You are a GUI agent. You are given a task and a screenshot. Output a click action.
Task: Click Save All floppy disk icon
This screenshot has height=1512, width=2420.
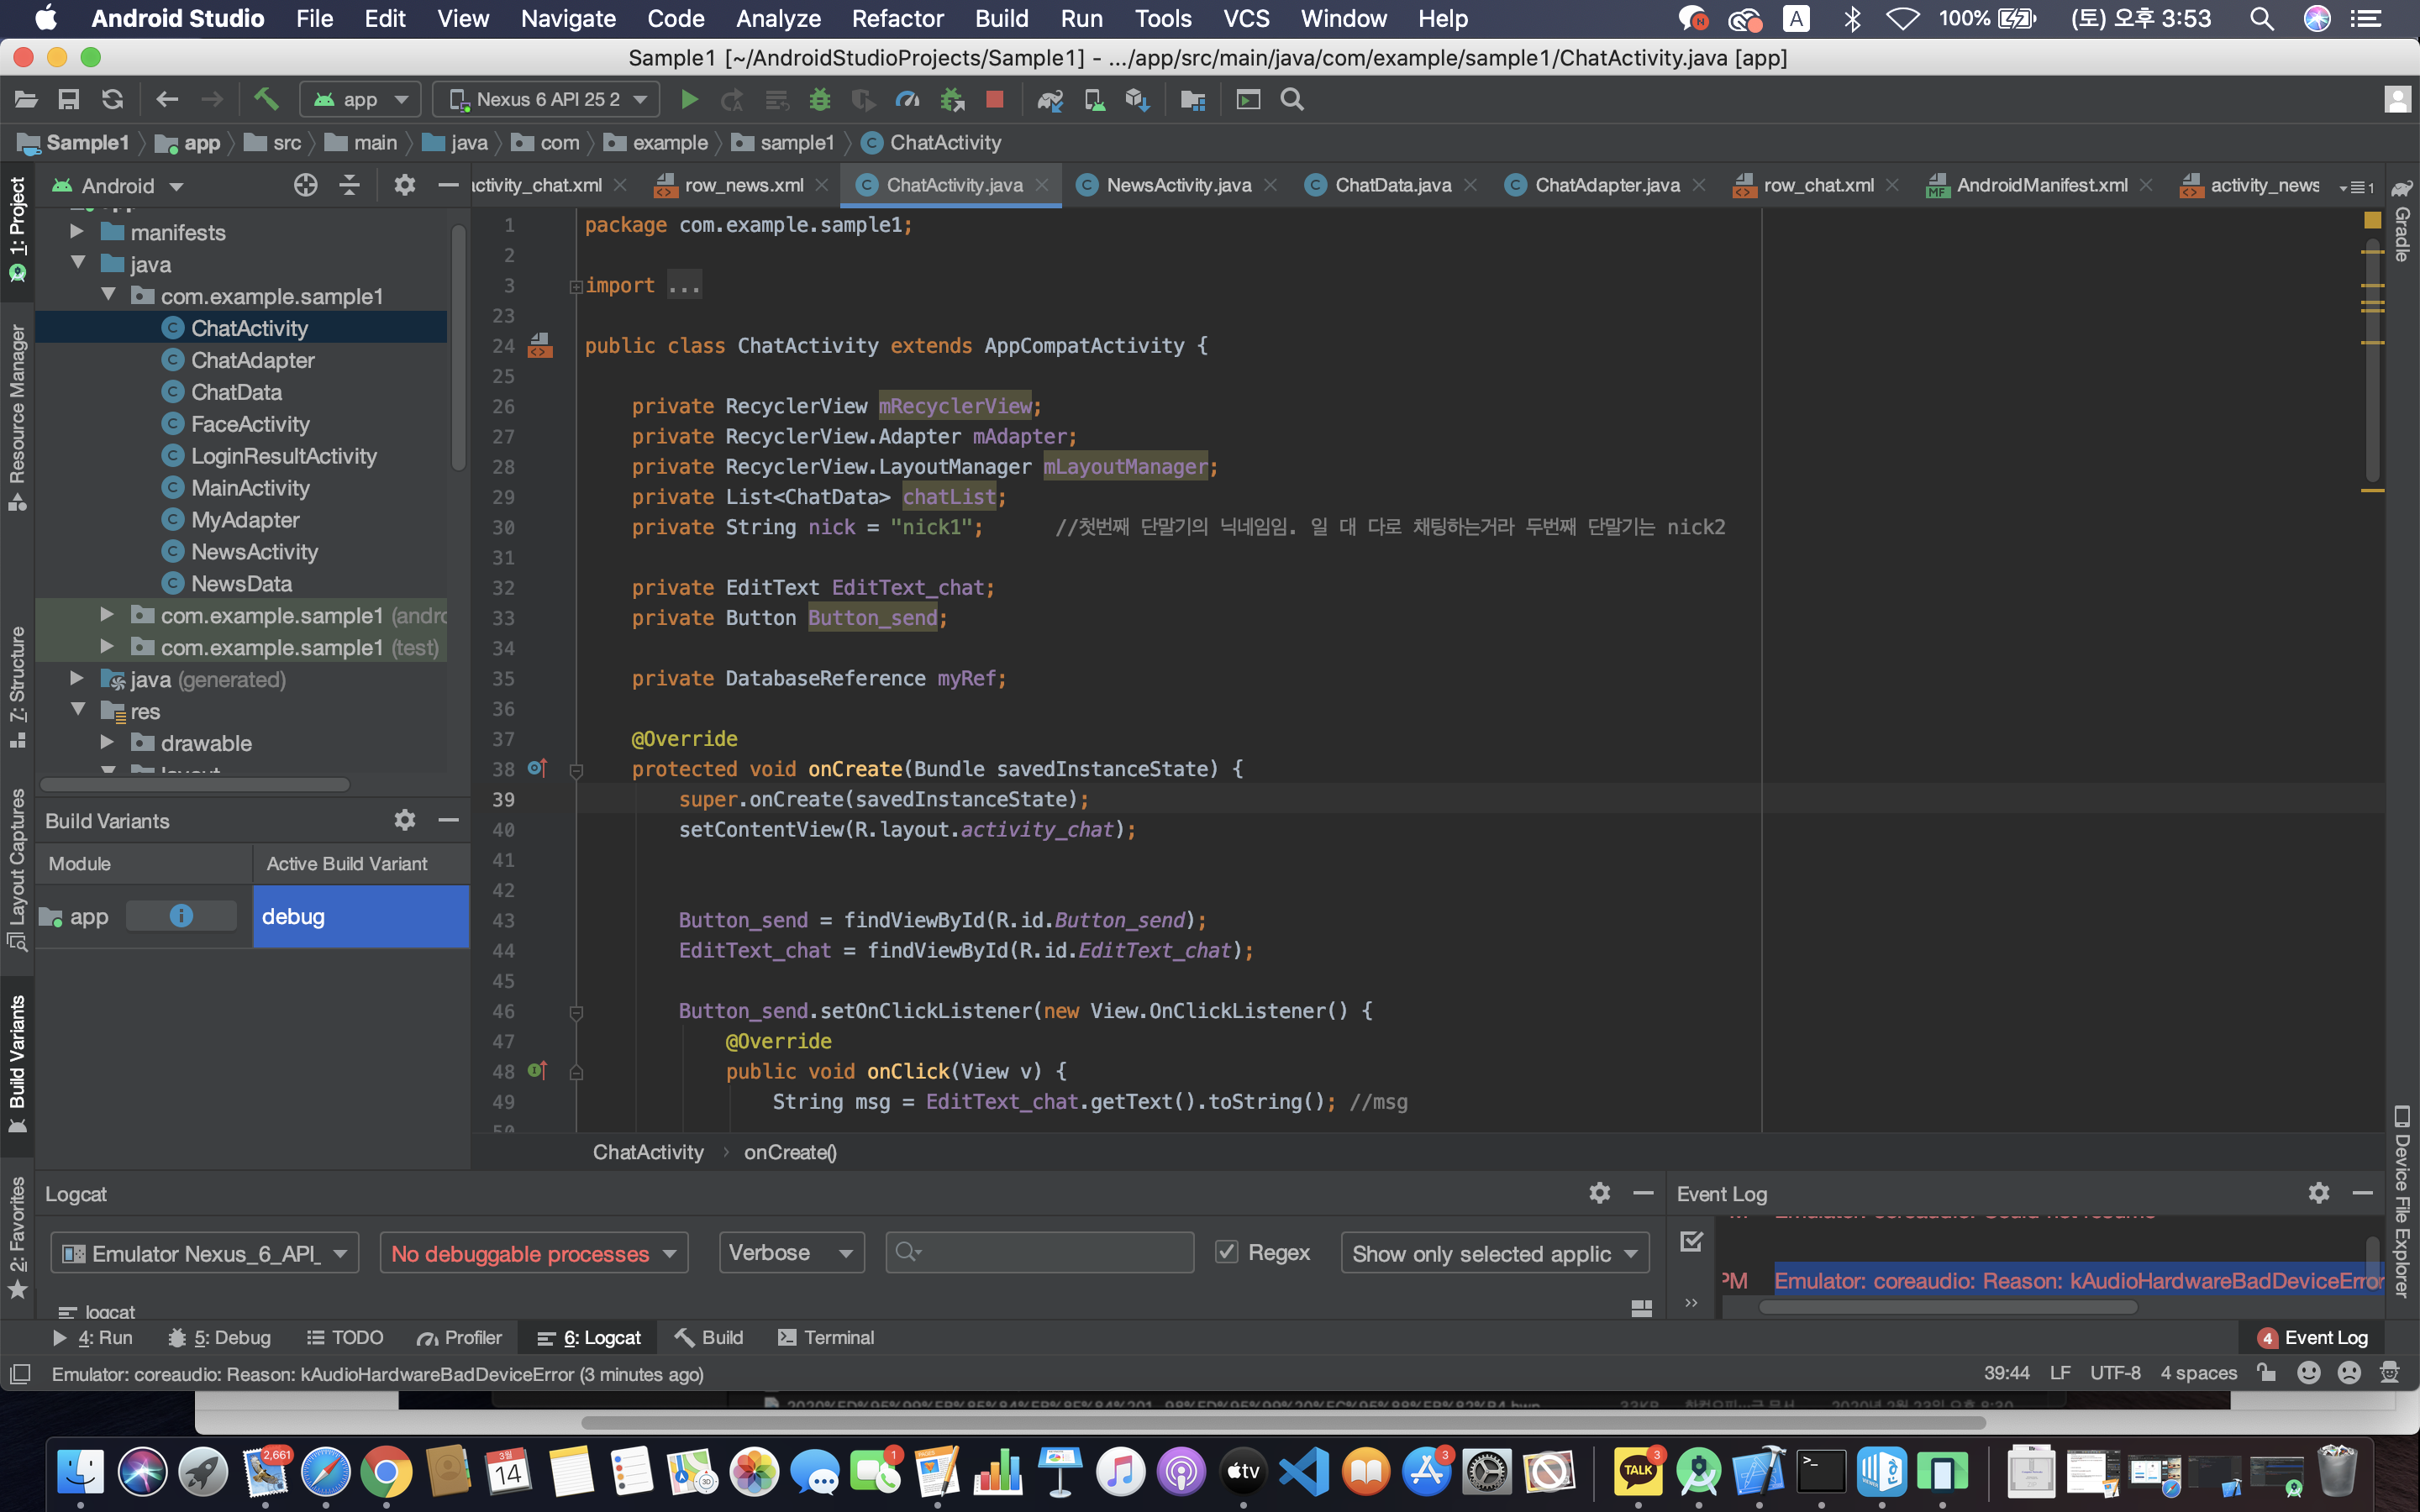(68, 99)
